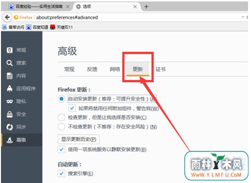Toggle 搜索引擎 auto-update checkbox
The image size is (251, 183).
click(x=61, y=174)
